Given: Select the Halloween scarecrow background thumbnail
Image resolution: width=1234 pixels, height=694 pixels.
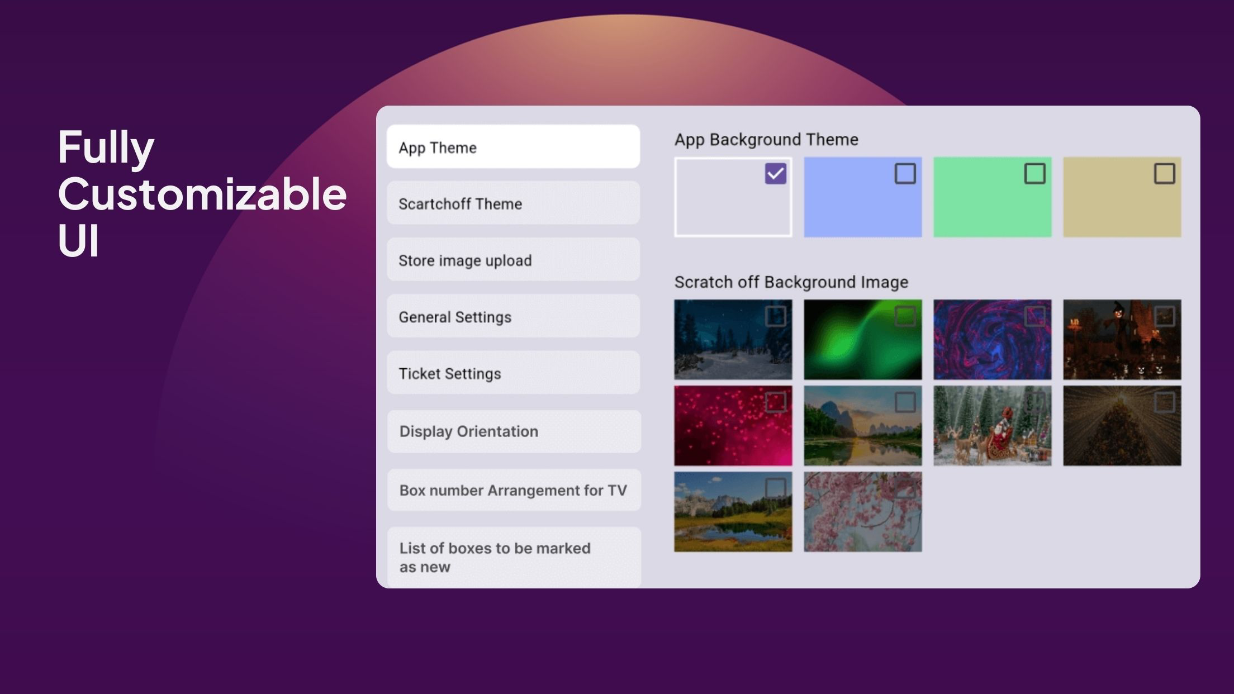Looking at the screenshot, I should (1122, 339).
